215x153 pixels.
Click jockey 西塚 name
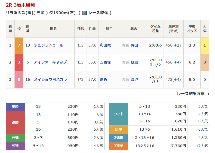[107, 62]
